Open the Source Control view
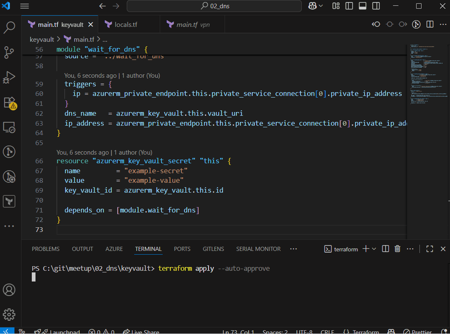 click(9, 52)
